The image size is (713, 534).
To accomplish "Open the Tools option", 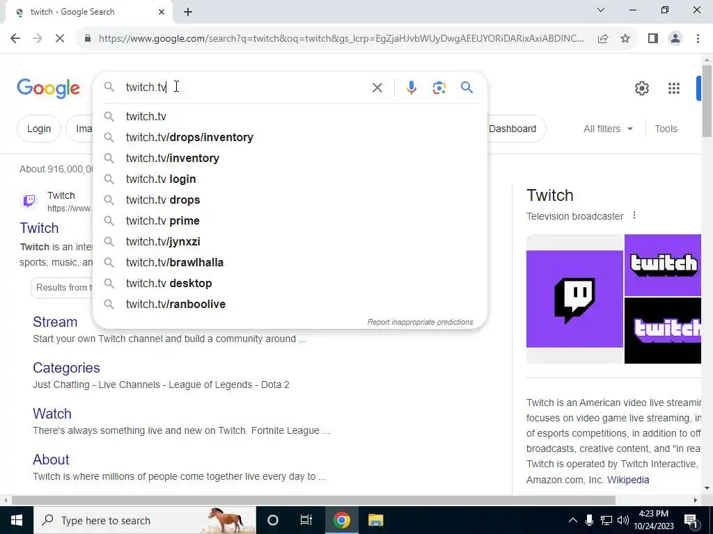I will click(x=666, y=129).
